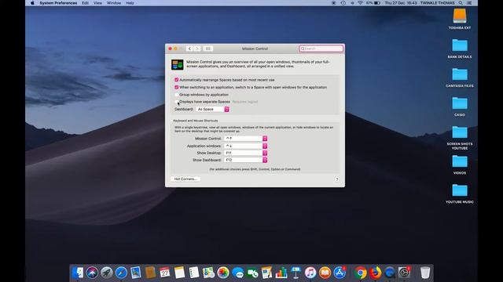
Task: Open the orange Books app in Dock
Action: click(x=325, y=273)
